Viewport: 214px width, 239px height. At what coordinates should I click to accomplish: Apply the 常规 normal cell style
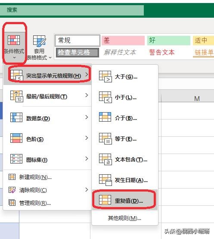pyautogui.click(x=78, y=41)
